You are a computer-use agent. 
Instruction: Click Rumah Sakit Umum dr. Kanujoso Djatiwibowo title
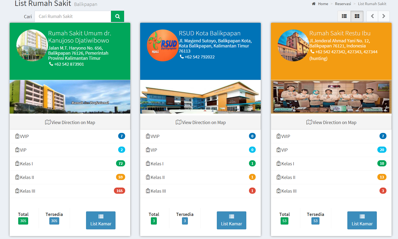[x=80, y=37]
